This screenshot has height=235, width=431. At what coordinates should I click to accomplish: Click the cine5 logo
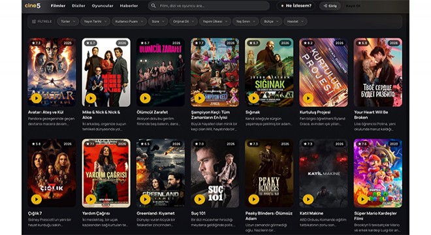(33, 5)
